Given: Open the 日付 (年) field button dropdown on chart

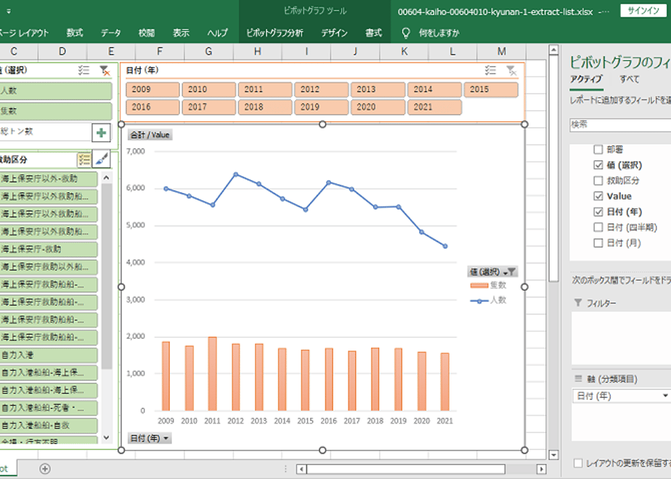Looking at the screenshot, I should (150, 438).
